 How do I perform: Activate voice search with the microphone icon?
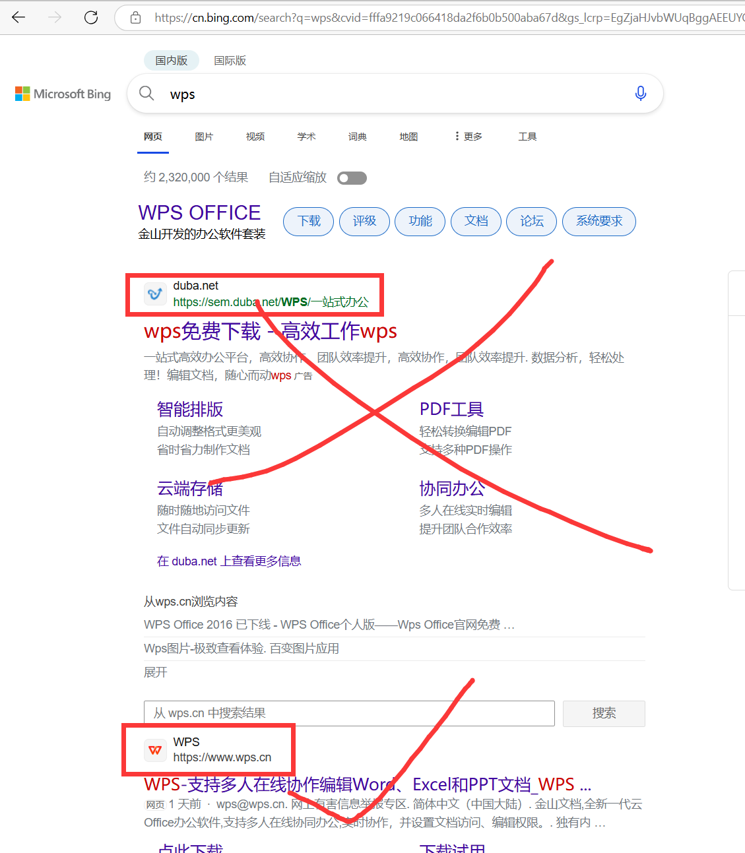click(640, 94)
